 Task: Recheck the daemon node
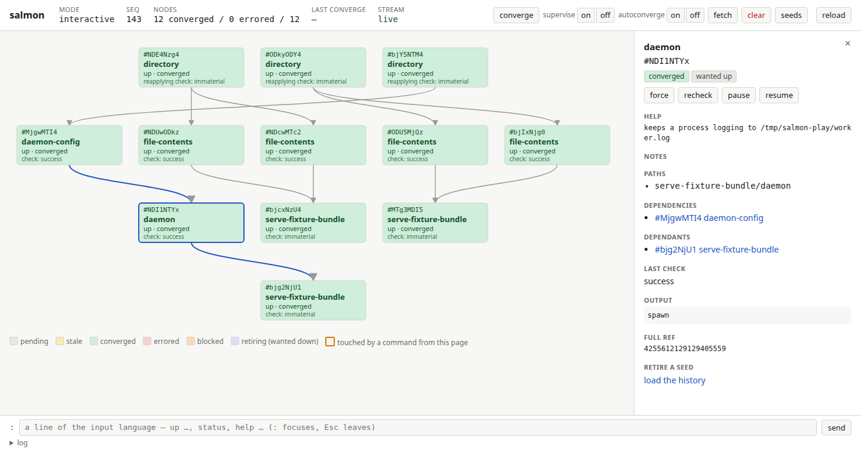coord(698,96)
